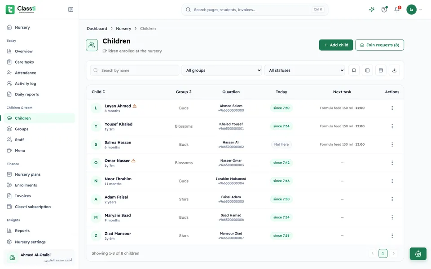Click the warning icon beside Layan Ahmed
The width and height of the screenshot is (431, 269).
[135, 106]
